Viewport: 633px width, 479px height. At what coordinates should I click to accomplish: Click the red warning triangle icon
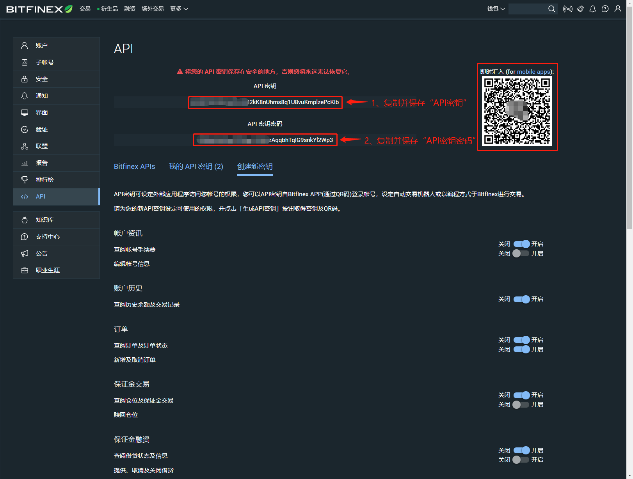(x=180, y=72)
